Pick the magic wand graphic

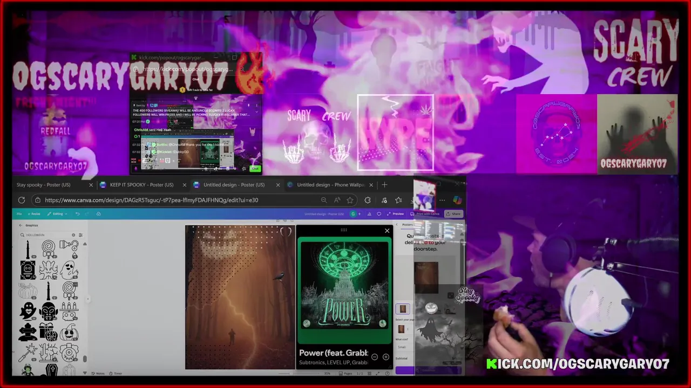[x=28, y=353]
